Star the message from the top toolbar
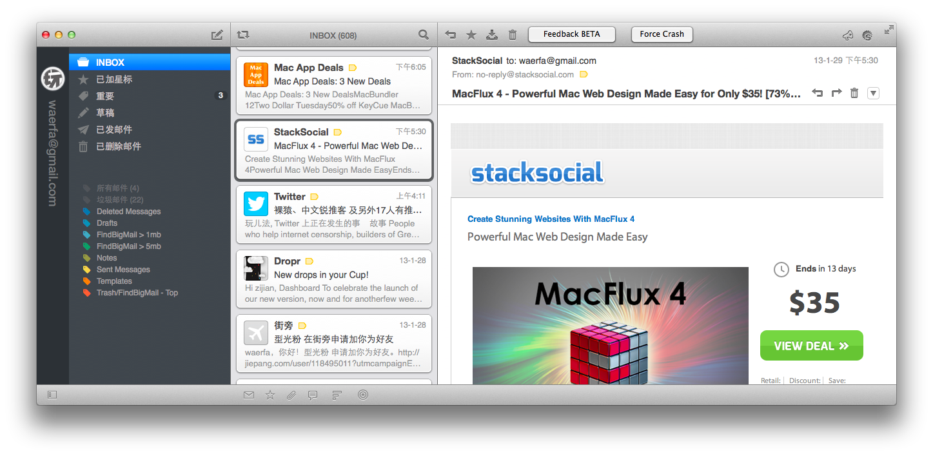This screenshot has width=933, height=456. pos(471,35)
